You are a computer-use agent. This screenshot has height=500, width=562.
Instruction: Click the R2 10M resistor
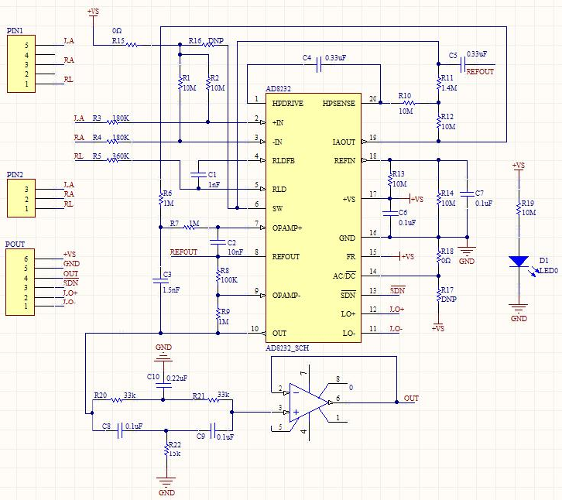point(208,83)
